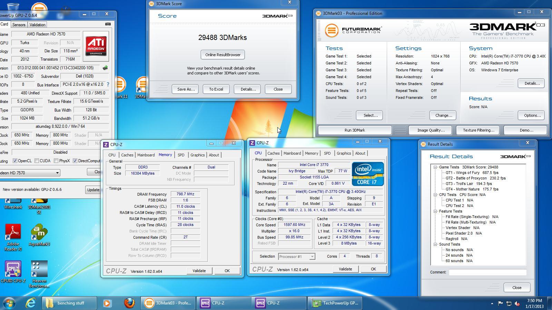Click the GPU-Z screenshot camera icon
The width and height of the screenshot is (552, 310).
coord(108,24)
